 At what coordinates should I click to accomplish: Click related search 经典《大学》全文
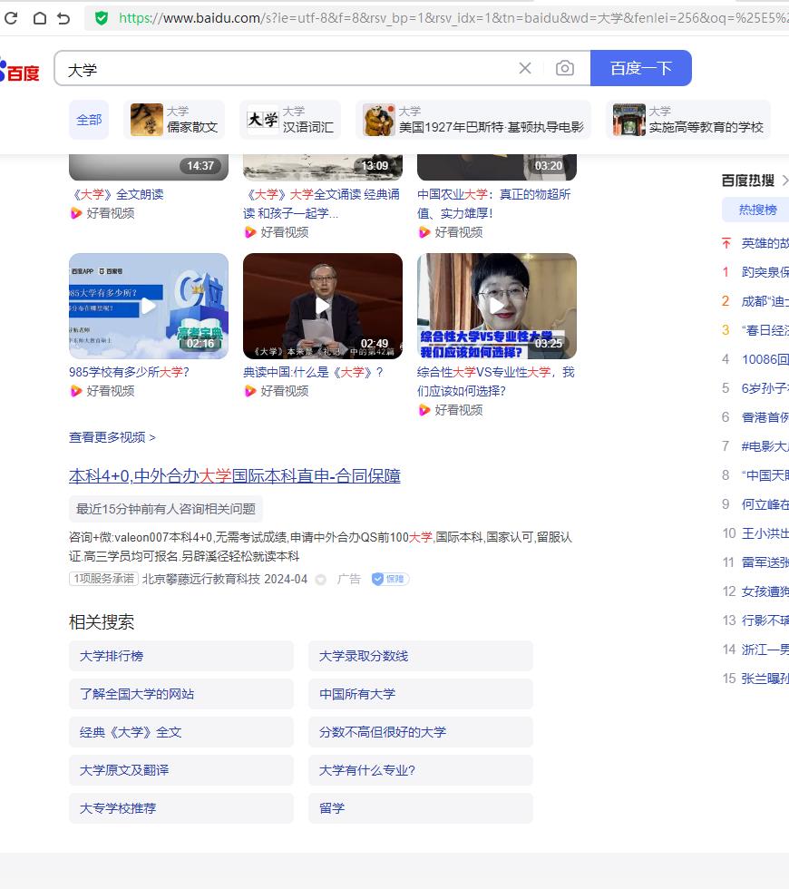tap(181, 732)
